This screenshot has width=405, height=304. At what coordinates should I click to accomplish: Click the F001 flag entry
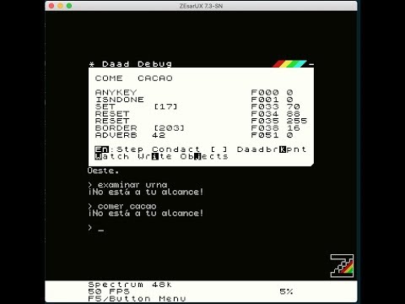click(x=272, y=100)
